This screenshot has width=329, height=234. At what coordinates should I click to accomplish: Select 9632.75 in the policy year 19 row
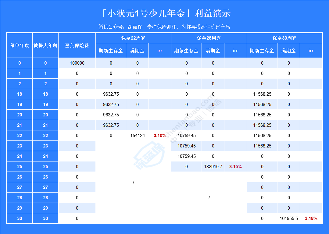click(111, 105)
